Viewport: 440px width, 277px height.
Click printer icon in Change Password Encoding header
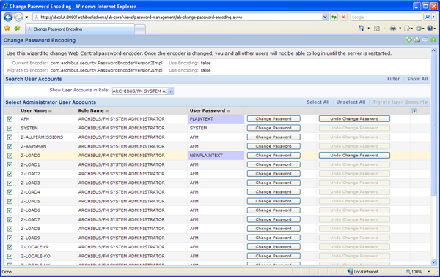click(x=417, y=40)
